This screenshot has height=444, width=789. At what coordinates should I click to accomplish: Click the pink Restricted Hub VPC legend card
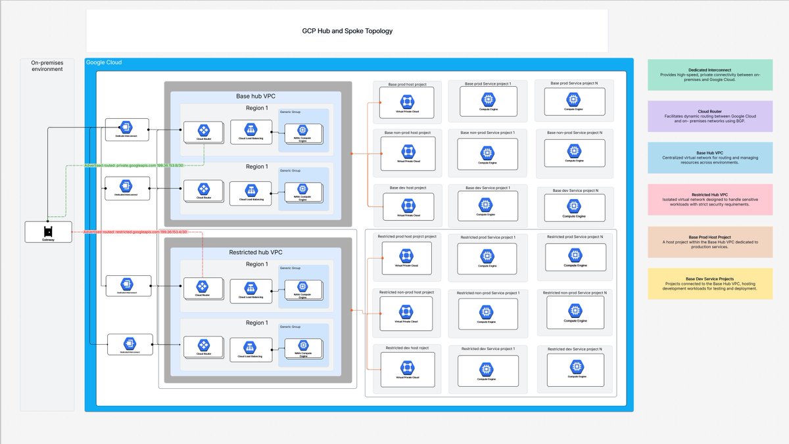711,200
